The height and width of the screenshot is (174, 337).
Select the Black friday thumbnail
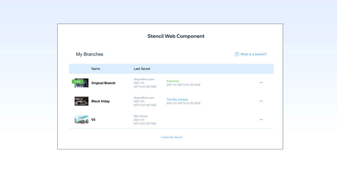tap(82, 101)
